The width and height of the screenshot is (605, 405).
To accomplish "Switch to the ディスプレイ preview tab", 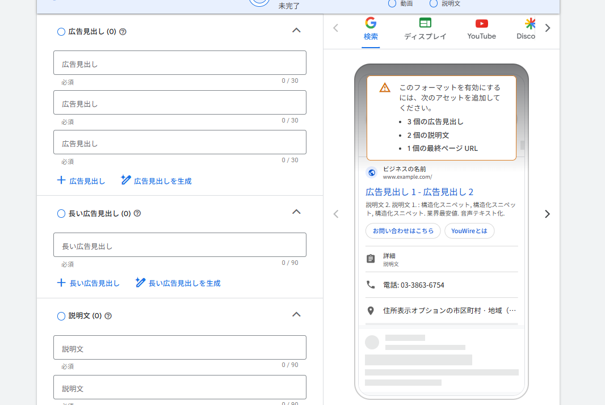I will click(425, 29).
